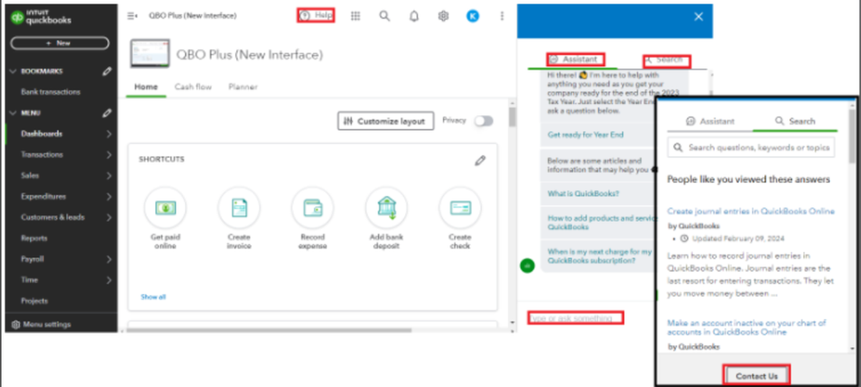Open the vertical three-dot more menu
861x387 pixels.
click(502, 16)
